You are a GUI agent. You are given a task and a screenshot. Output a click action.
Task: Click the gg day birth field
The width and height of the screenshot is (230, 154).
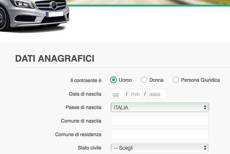(117, 94)
